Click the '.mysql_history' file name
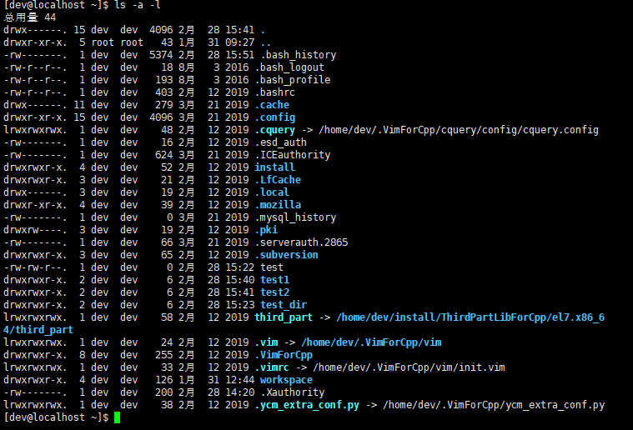This screenshot has width=633, height=430. pos(299,217)
